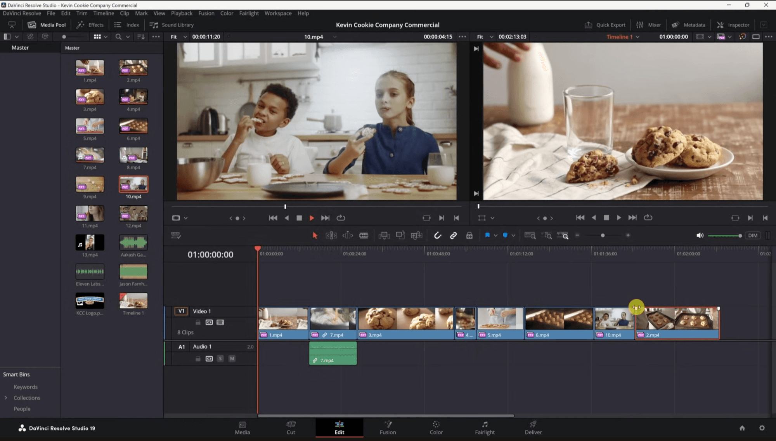This screenshot has width=776, height=441.
Task: Adjust the monitor volume slider
Action: tap(724, 236)
